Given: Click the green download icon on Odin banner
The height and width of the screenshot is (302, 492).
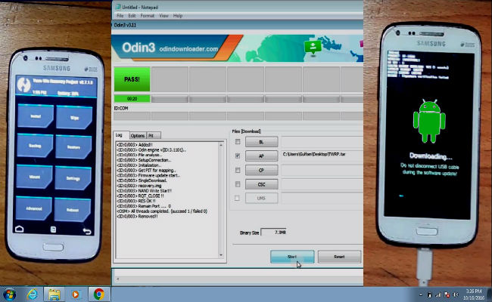Looking at the screenshot, I should [x=310, y=46].
